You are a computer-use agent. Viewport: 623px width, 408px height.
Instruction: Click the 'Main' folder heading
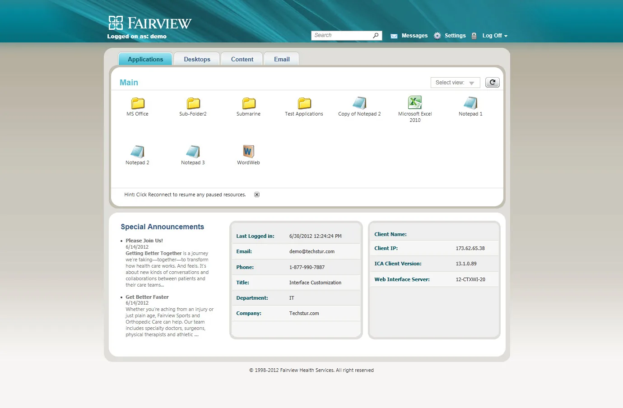point(129,83)
